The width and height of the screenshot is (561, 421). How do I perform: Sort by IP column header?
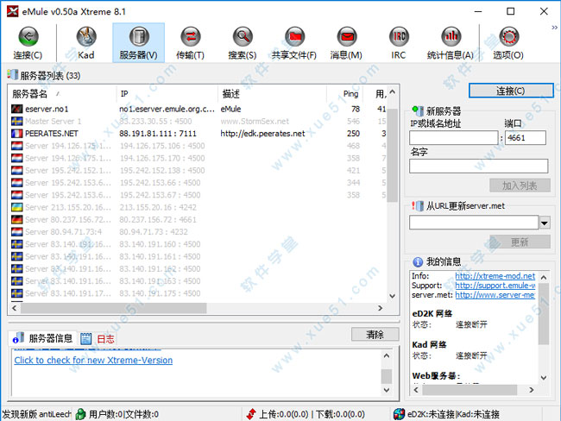[167, 94]
